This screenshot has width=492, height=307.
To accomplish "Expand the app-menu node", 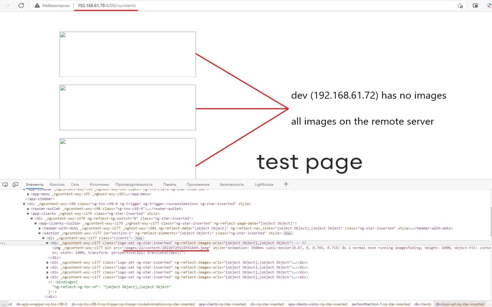I will (x=28, y=194).
